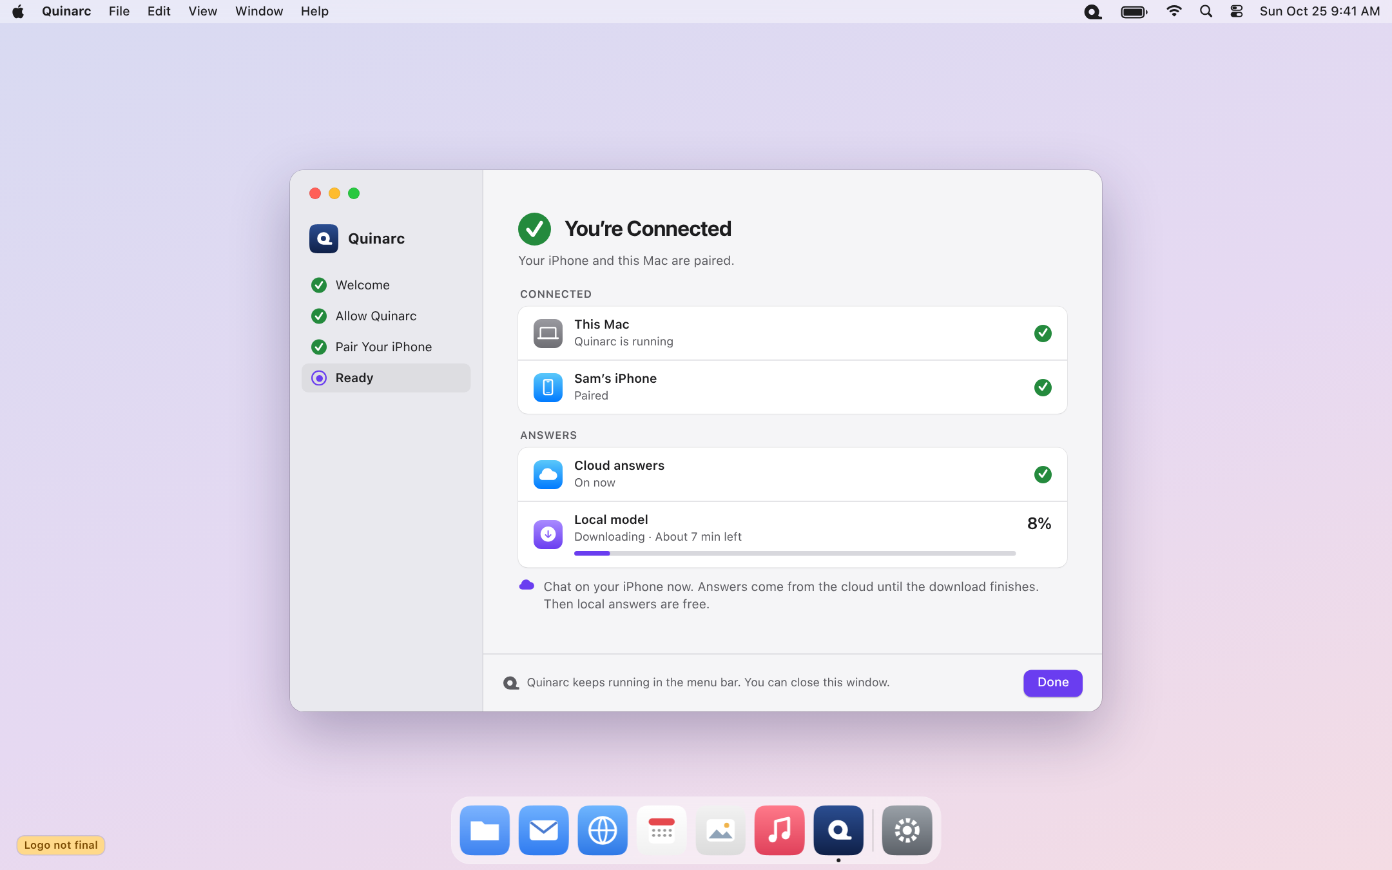Open Control Center in menu bar
This screenshot has height=870, width=1392.
pyautogui.click(x=1236, y=12)
